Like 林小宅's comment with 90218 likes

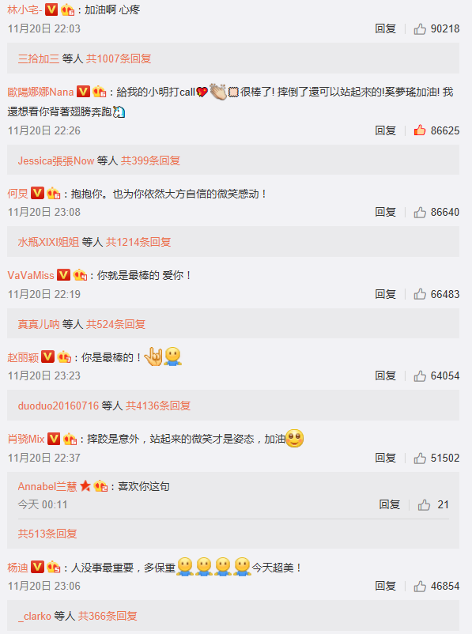420,28
